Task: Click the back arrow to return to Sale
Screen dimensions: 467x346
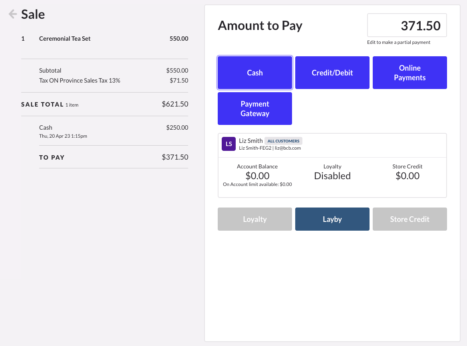Action: [x=12, y=14]
